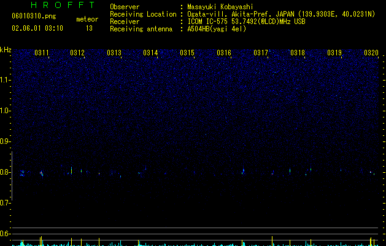Click the 0312 time marker
This screenshot has height=246, width=386.
77,53
